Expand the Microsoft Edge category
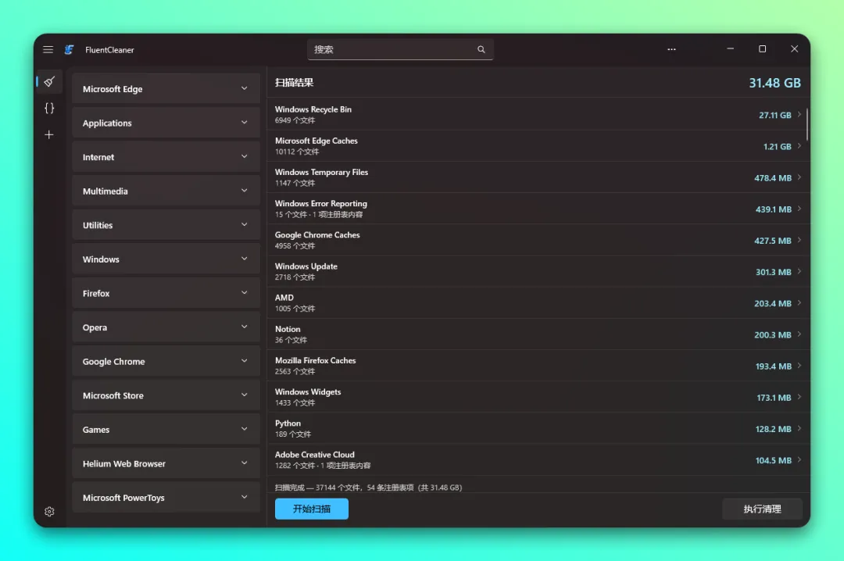 pyautogui.click(x=166, y=89)
